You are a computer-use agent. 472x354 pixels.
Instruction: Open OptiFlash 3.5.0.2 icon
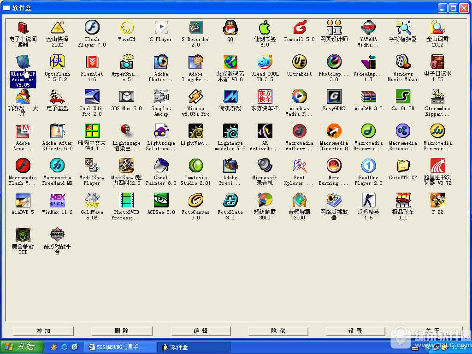[57, 62]
